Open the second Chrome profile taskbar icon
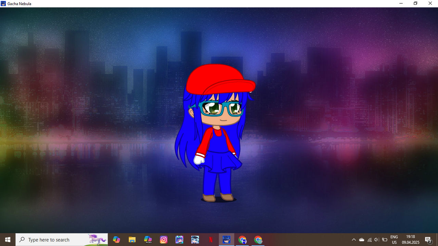Screen dimensions: 438x246 pos(258,240)
